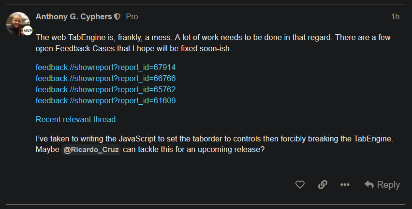Image resolution: width=412 pixels, height=209 pixels.
Task: Click the Pro user title label
Action: (132, 16)
